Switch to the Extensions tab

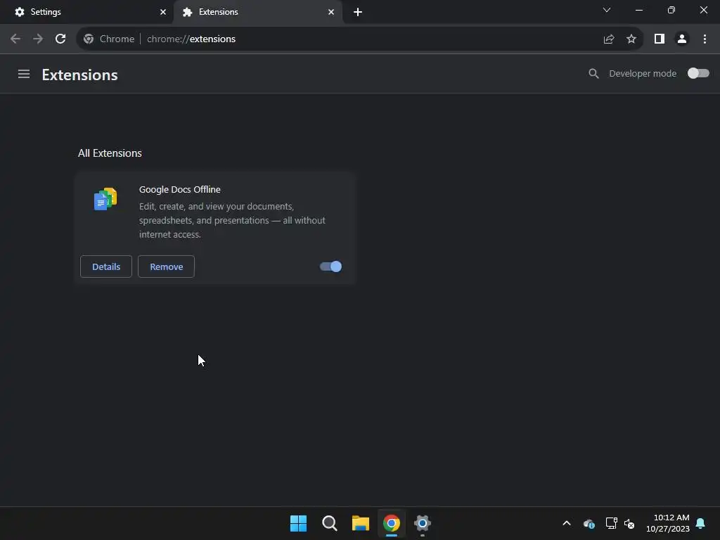click(257, 12)
